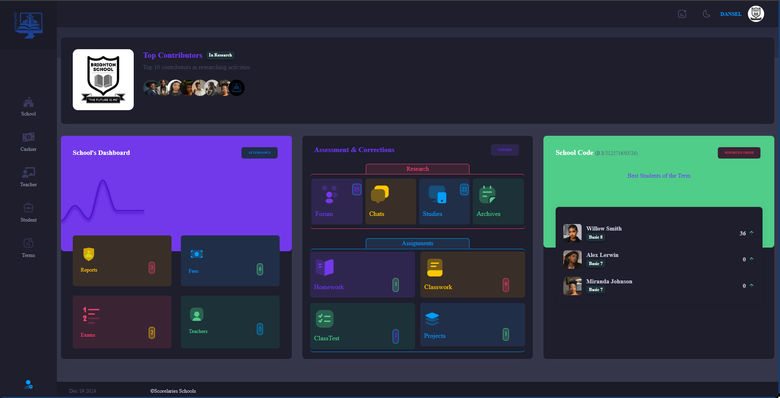Screen dimensions: 780x398
Task: Switch to the Research tab
Action: pyautogui.click(x=417, y=169)
